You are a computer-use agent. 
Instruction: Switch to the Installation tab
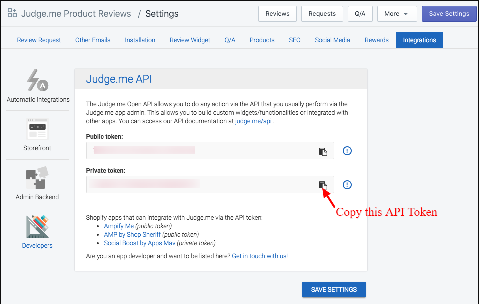[140, 40]
